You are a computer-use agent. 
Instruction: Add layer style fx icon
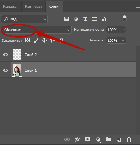(x=78, y=140)
